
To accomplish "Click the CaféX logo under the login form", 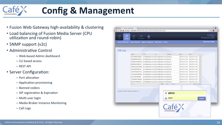I will 174,108.
